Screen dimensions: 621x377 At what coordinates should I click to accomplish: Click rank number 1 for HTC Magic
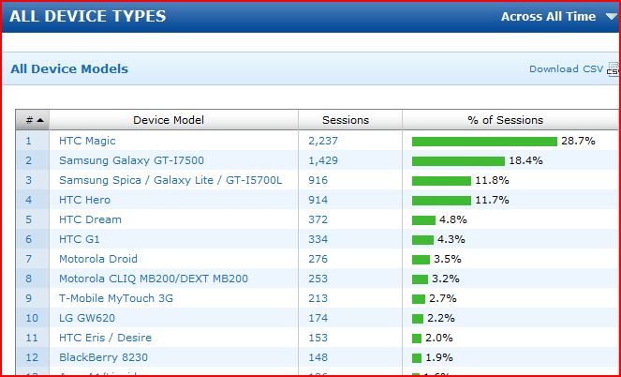(x=28, y=141)
